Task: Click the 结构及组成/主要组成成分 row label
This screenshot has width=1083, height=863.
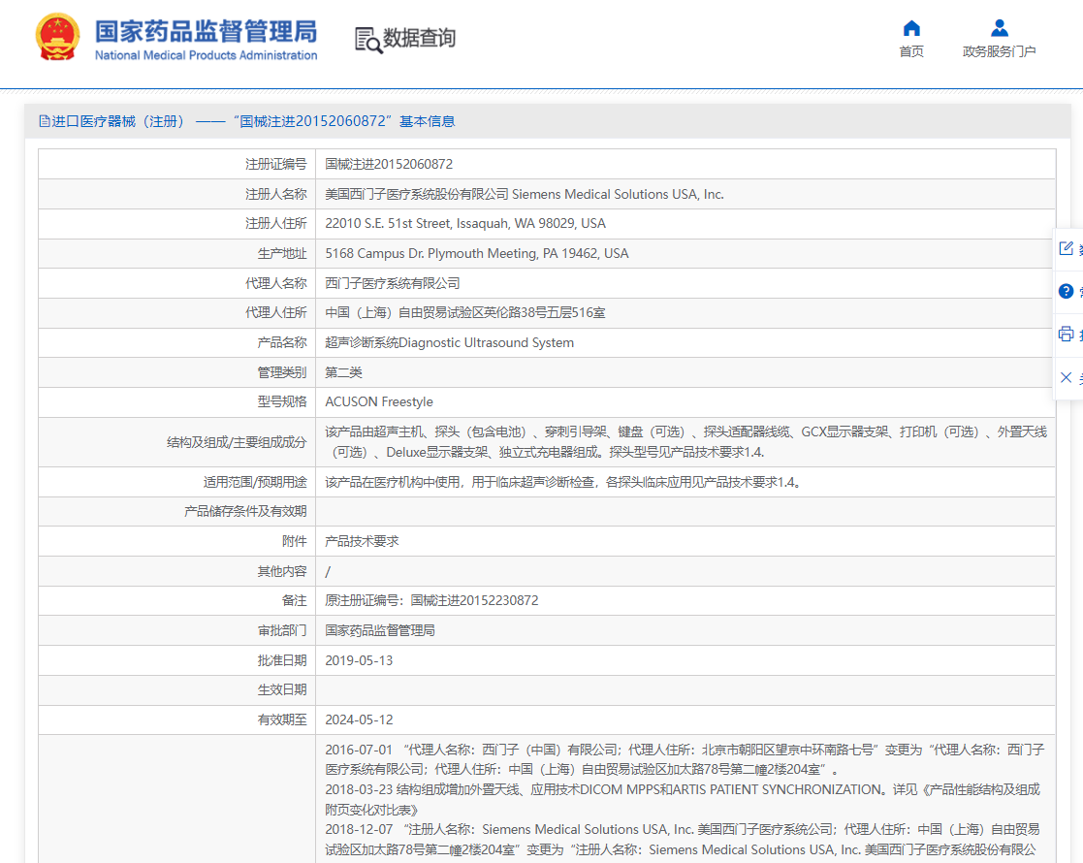Action: click(237, 442)
